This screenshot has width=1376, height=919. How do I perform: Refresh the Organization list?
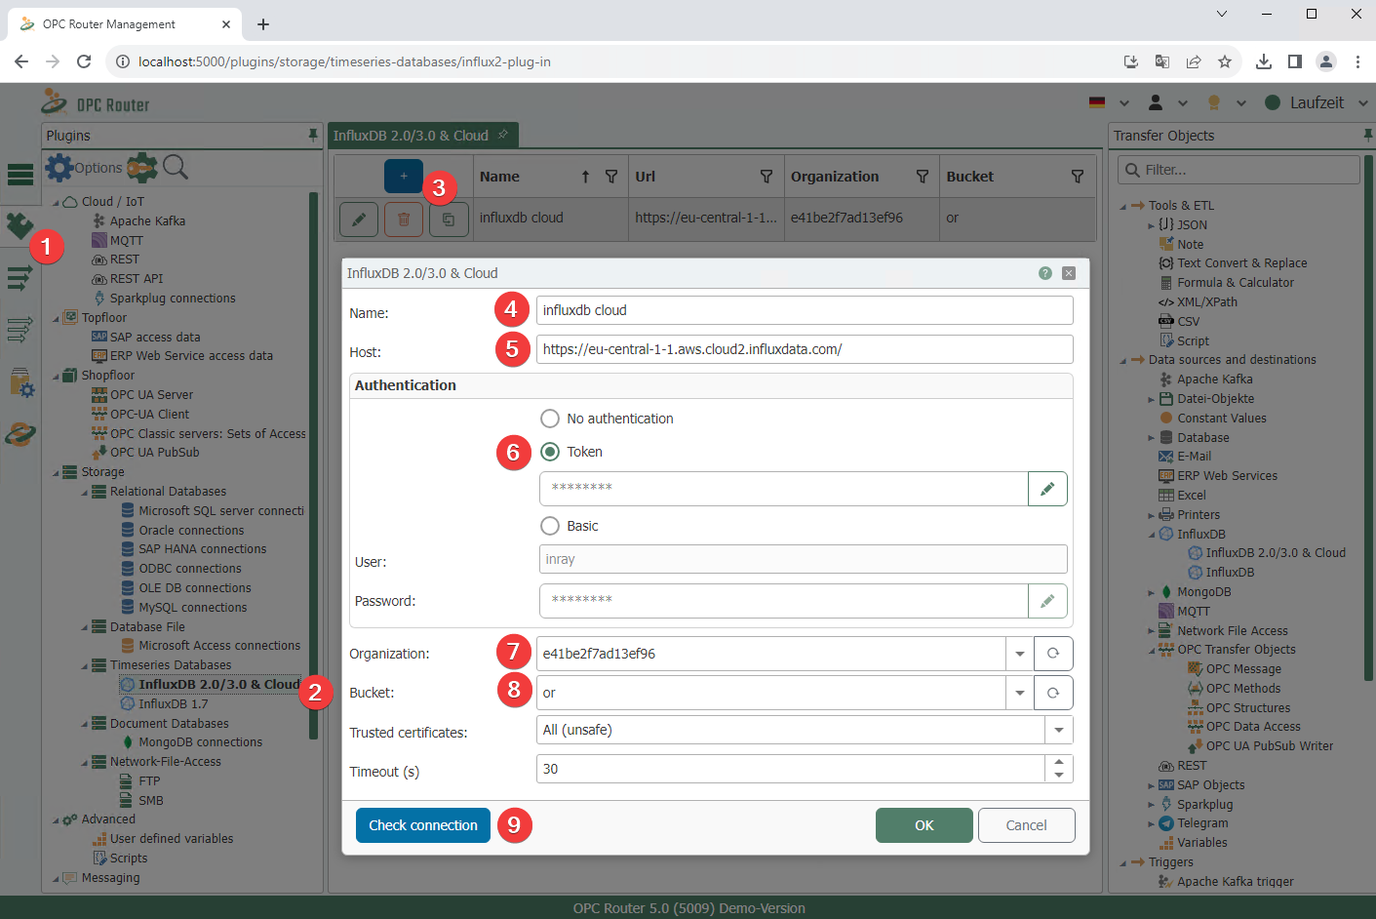(x=1053, y=654)
